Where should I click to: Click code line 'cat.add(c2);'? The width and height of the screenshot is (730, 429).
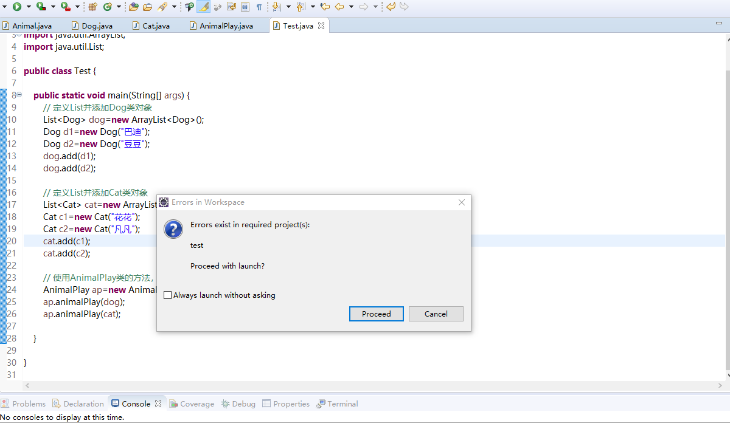66,253
